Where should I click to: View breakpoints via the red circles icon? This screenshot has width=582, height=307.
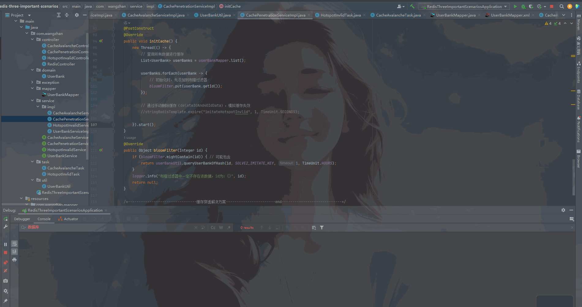[x=6, y=263]
